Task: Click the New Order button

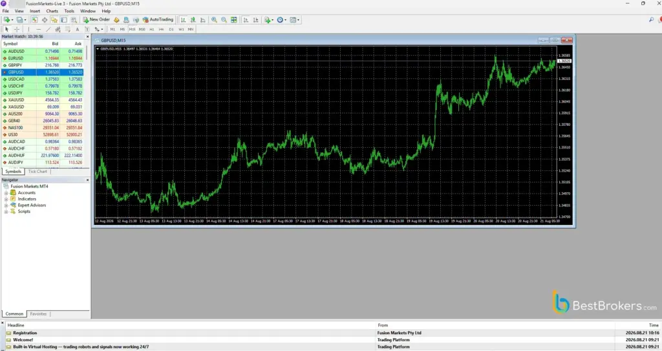Action: pos(96,19)
